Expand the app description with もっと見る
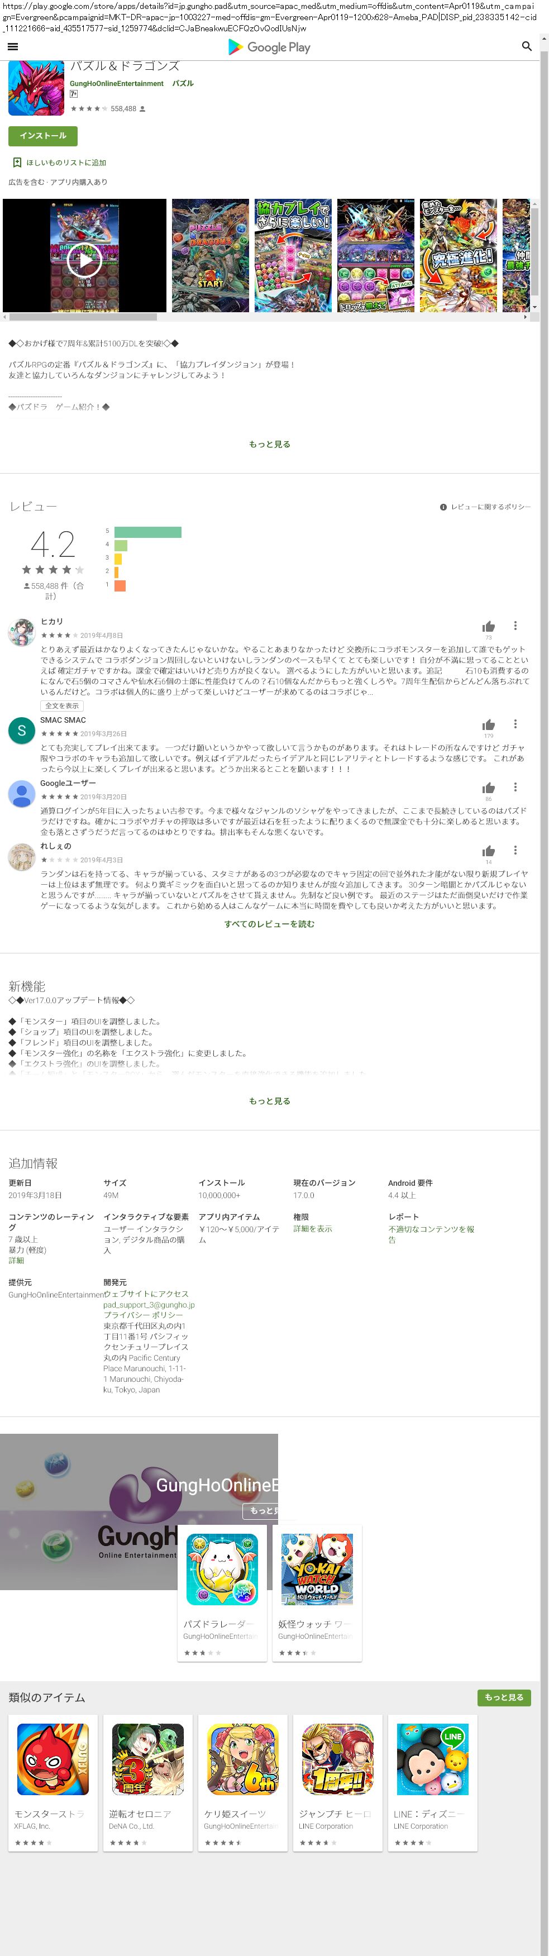This screenshot has width=549, height=1956. [x=270, y=444]
